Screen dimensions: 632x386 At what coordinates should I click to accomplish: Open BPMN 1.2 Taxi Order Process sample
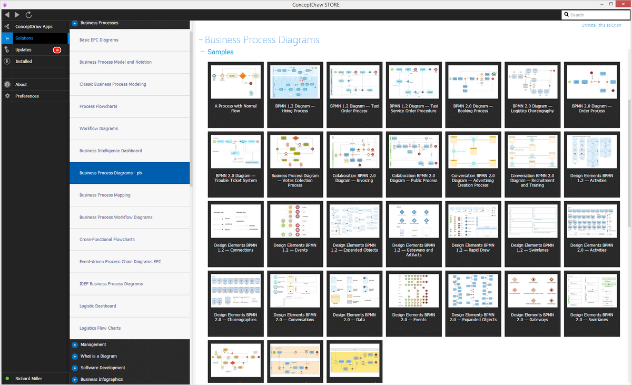354,95
